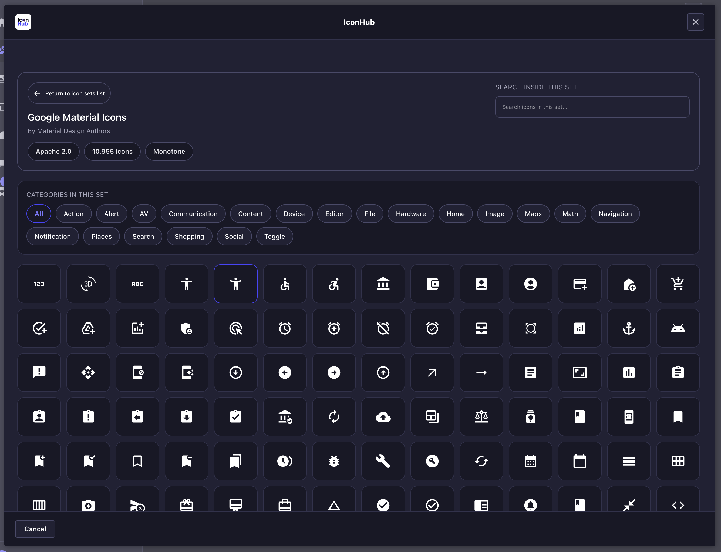Image resolution: width=721 pixels, height=552 pixels.
Task: Select the Device category filter
Action: pyautogui.click(x=294, y=214)
